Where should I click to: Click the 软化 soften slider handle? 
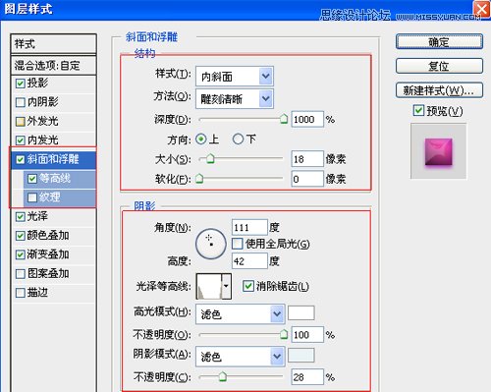click(199, 179)
